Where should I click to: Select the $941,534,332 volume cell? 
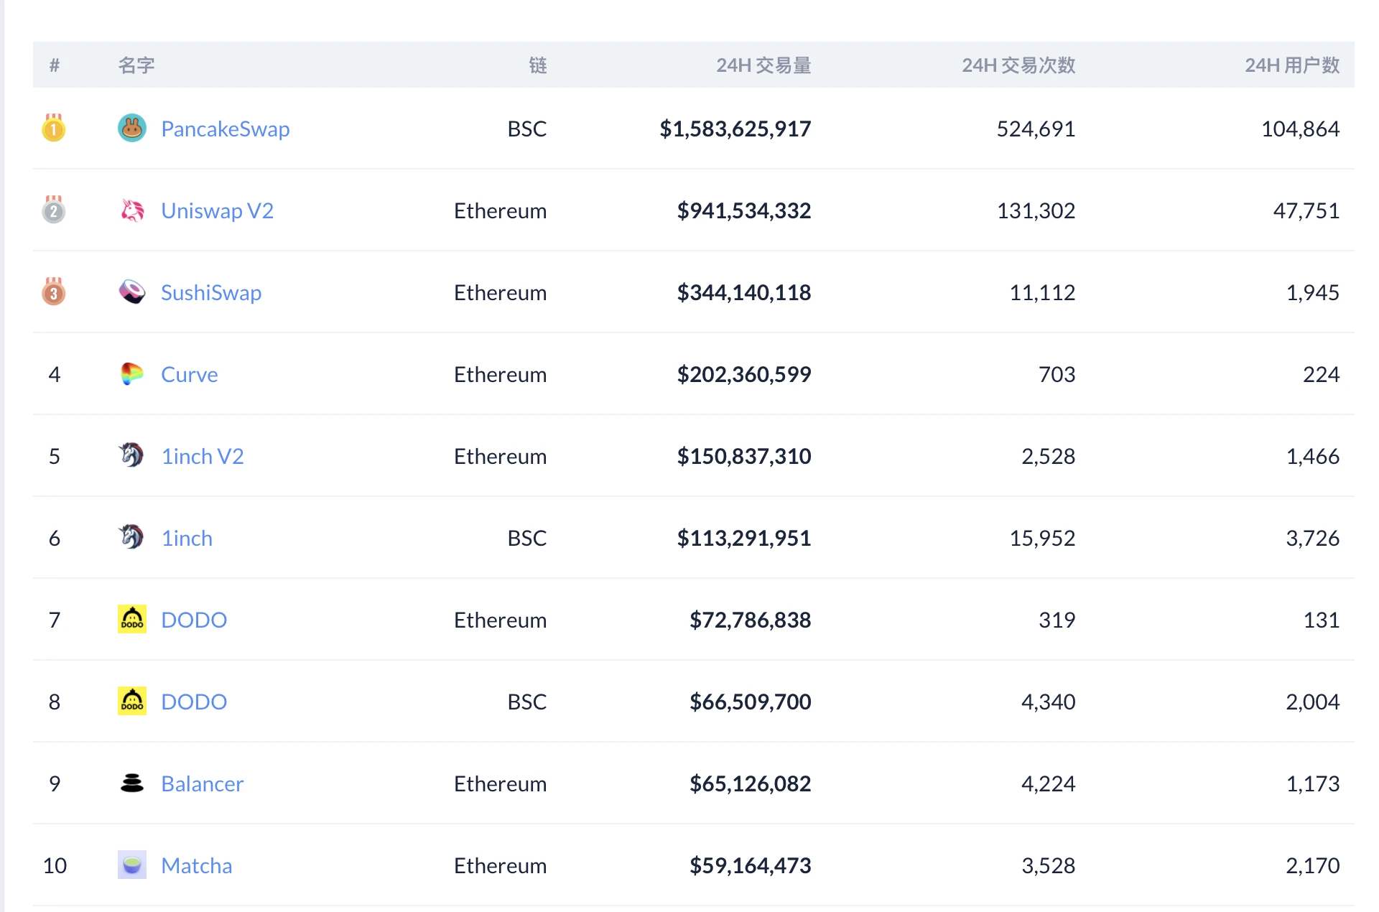click(x=744, y=211)
